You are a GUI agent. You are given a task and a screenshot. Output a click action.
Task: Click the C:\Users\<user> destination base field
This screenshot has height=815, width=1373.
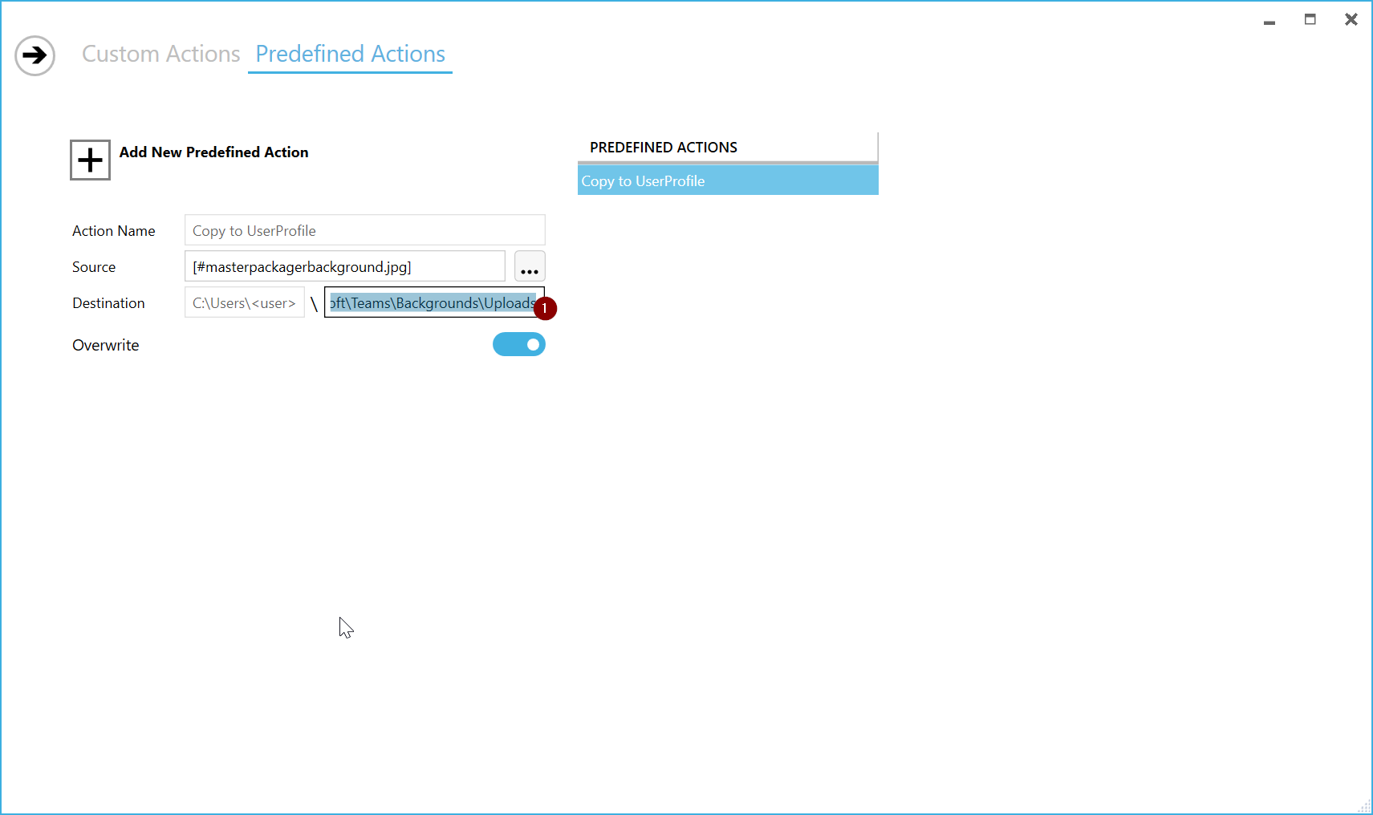tap(245, 302)
